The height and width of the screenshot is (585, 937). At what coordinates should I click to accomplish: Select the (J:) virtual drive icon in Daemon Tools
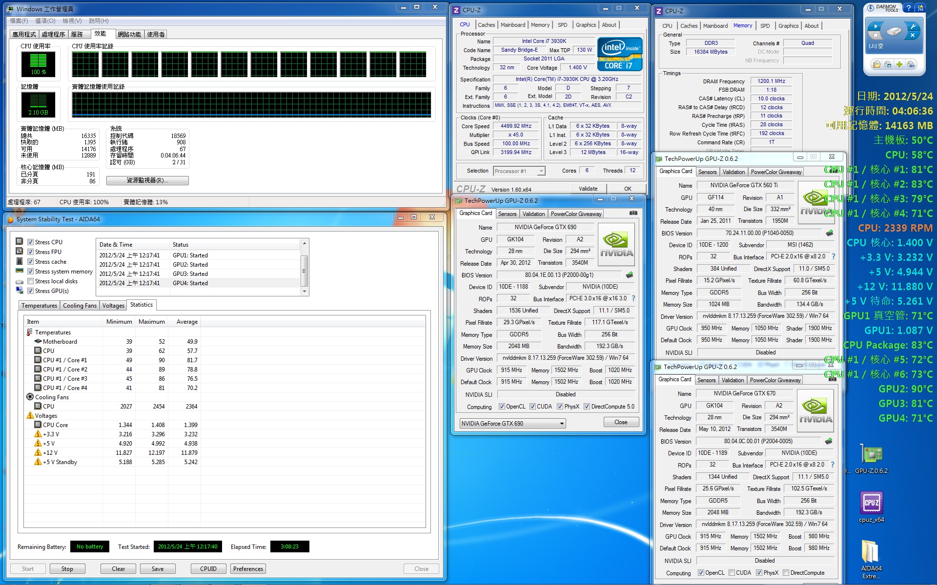894,32
